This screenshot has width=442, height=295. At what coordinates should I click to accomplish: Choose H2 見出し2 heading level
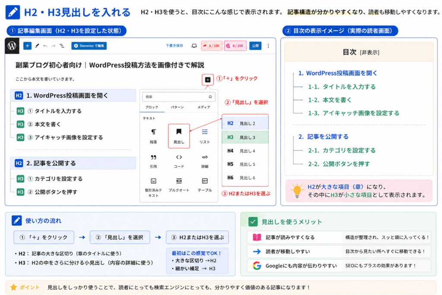(245, 123)
